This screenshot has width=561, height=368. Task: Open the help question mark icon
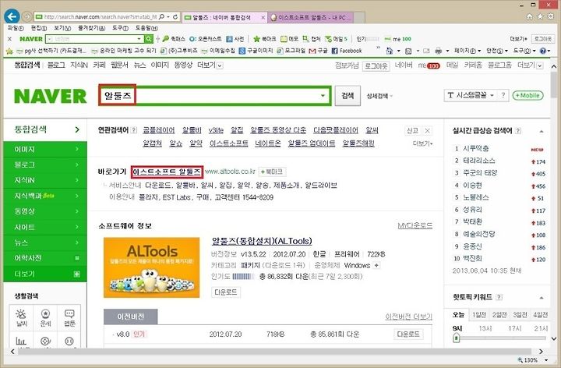pyautogui.click(x=543, y=51)
